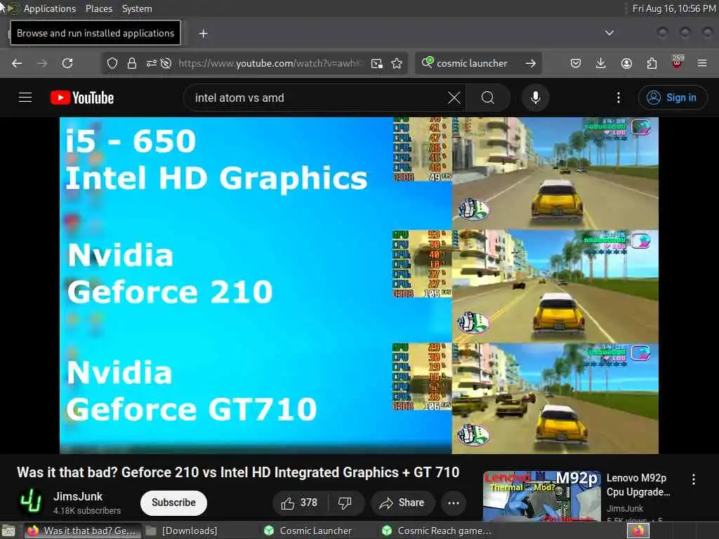Open more video actions ellipsis
Screen dimensions: 719x539
click(x=454, y=503)
